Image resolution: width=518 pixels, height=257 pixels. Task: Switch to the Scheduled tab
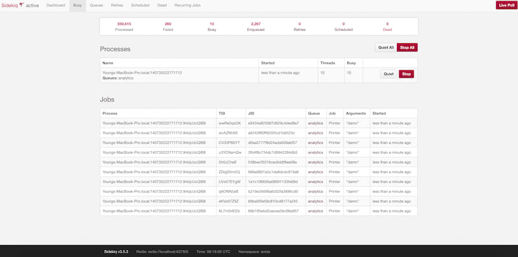140,5
